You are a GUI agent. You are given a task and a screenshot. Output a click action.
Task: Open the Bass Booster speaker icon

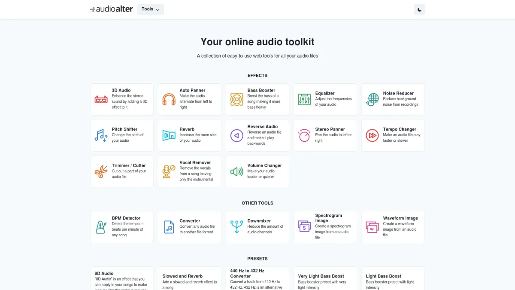(237, 100)
